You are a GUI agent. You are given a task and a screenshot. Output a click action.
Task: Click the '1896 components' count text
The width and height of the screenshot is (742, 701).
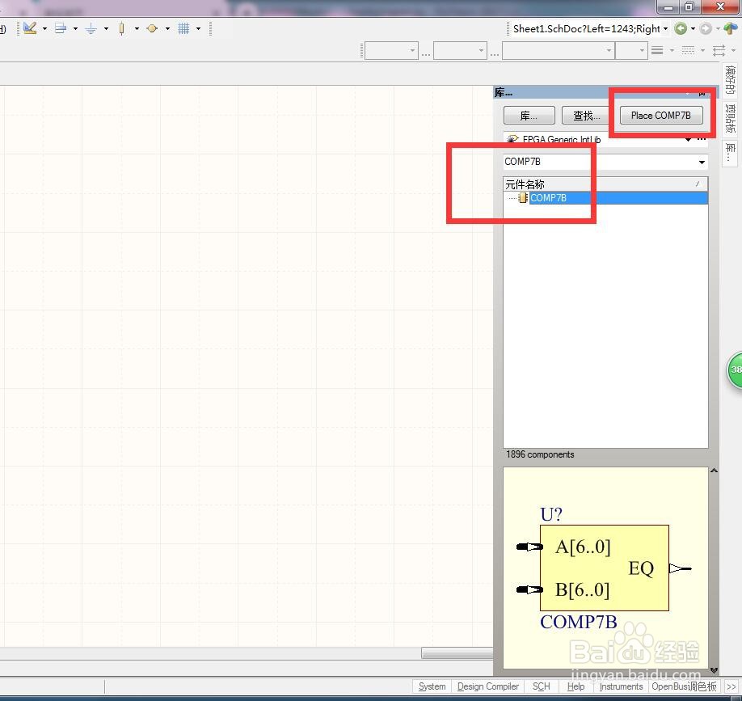[540, 454]
